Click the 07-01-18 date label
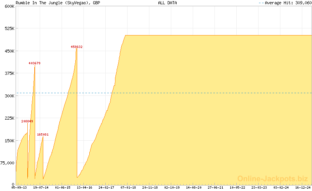Screen dimensions: 312x191 click(x=128, y=187)
